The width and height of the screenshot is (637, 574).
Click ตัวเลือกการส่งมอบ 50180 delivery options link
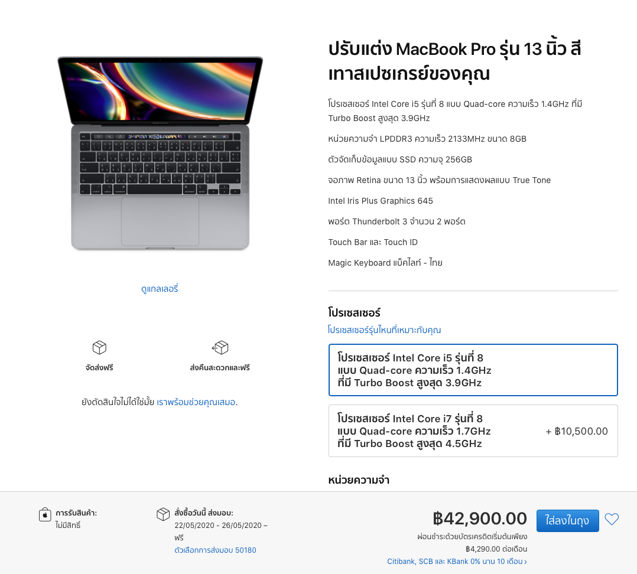click(215, 550)
